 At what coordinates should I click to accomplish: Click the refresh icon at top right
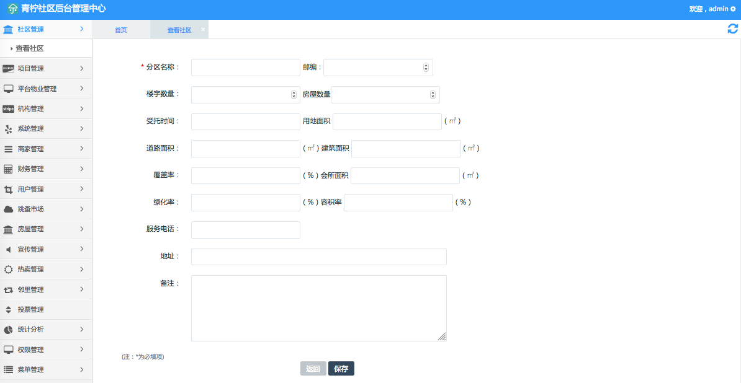(732, 29)
